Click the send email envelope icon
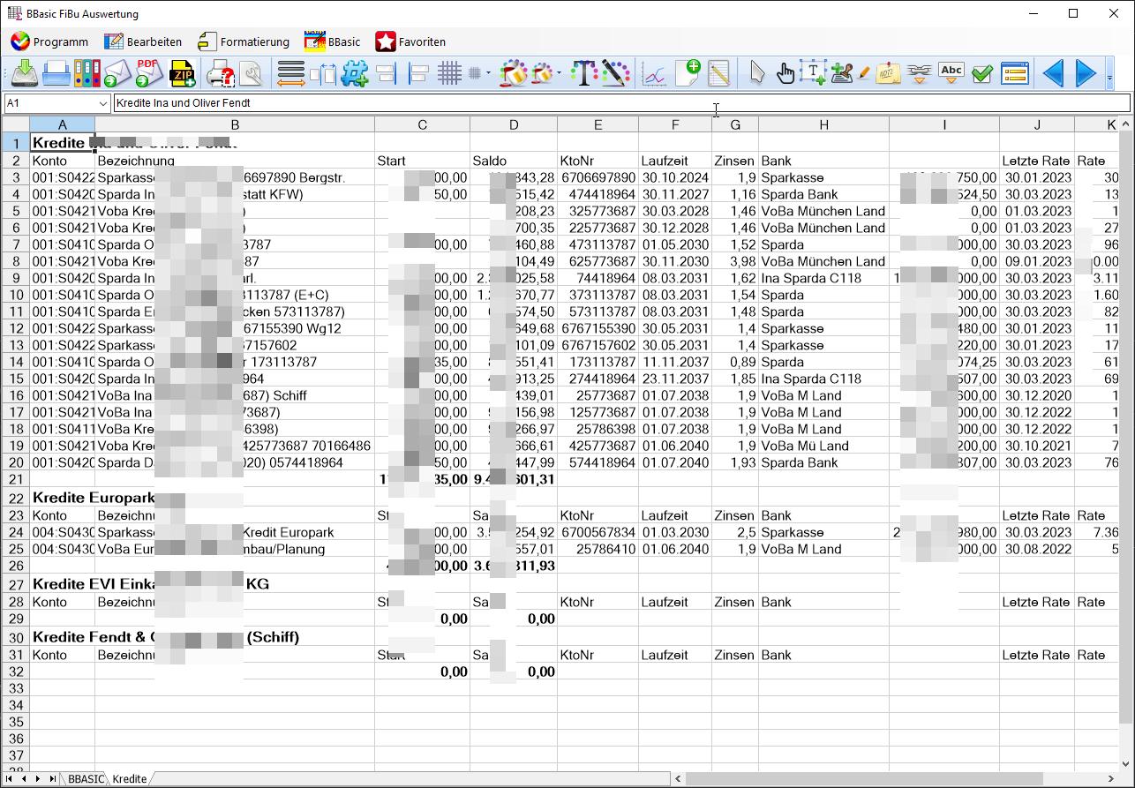Screen dimensions: 1135x788 tap(117, 73)
